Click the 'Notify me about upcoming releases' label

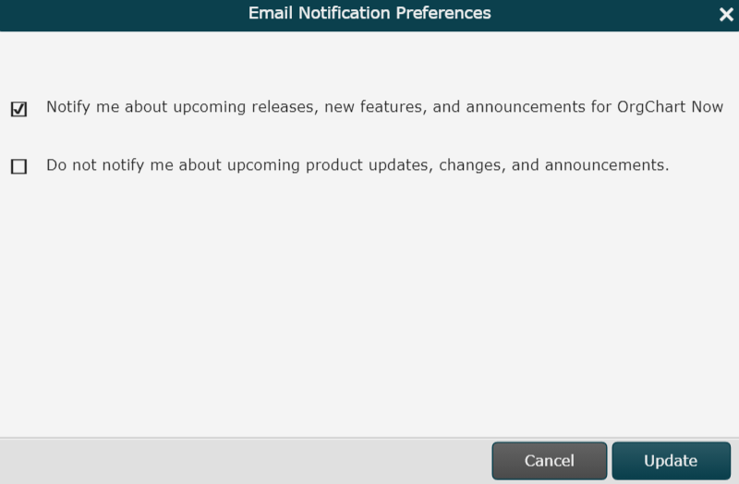pyautogui.click(x=384, y=107)
